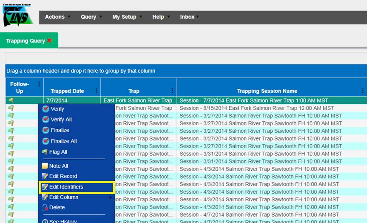Click the Verify checkmark option
The image size is (367, 223).
coord(57,109)
